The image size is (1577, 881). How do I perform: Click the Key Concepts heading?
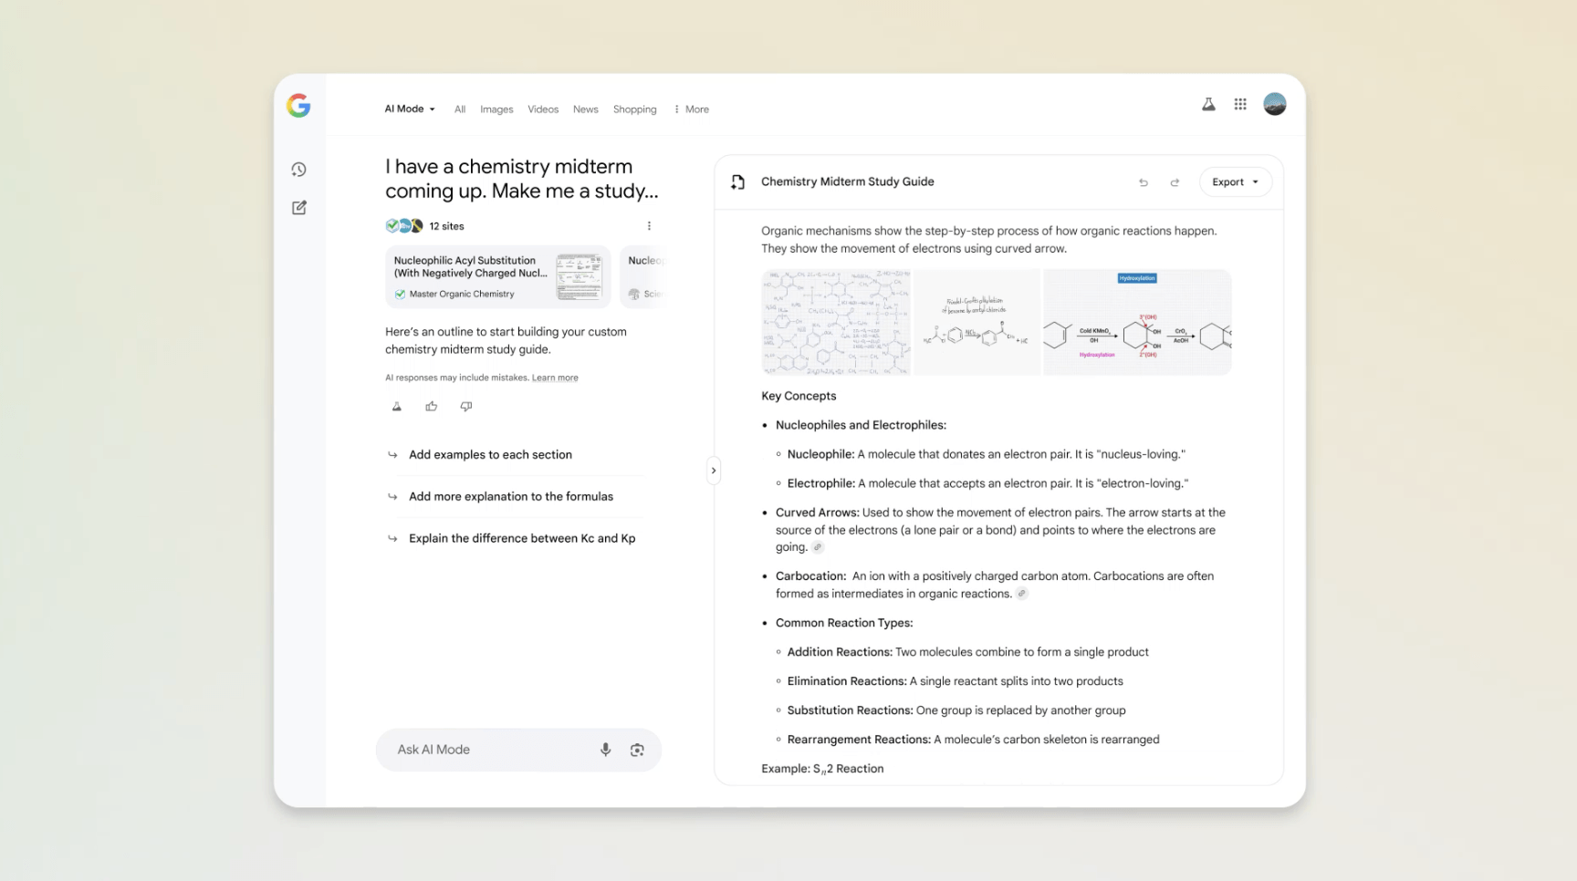click(x=799, y=396)
